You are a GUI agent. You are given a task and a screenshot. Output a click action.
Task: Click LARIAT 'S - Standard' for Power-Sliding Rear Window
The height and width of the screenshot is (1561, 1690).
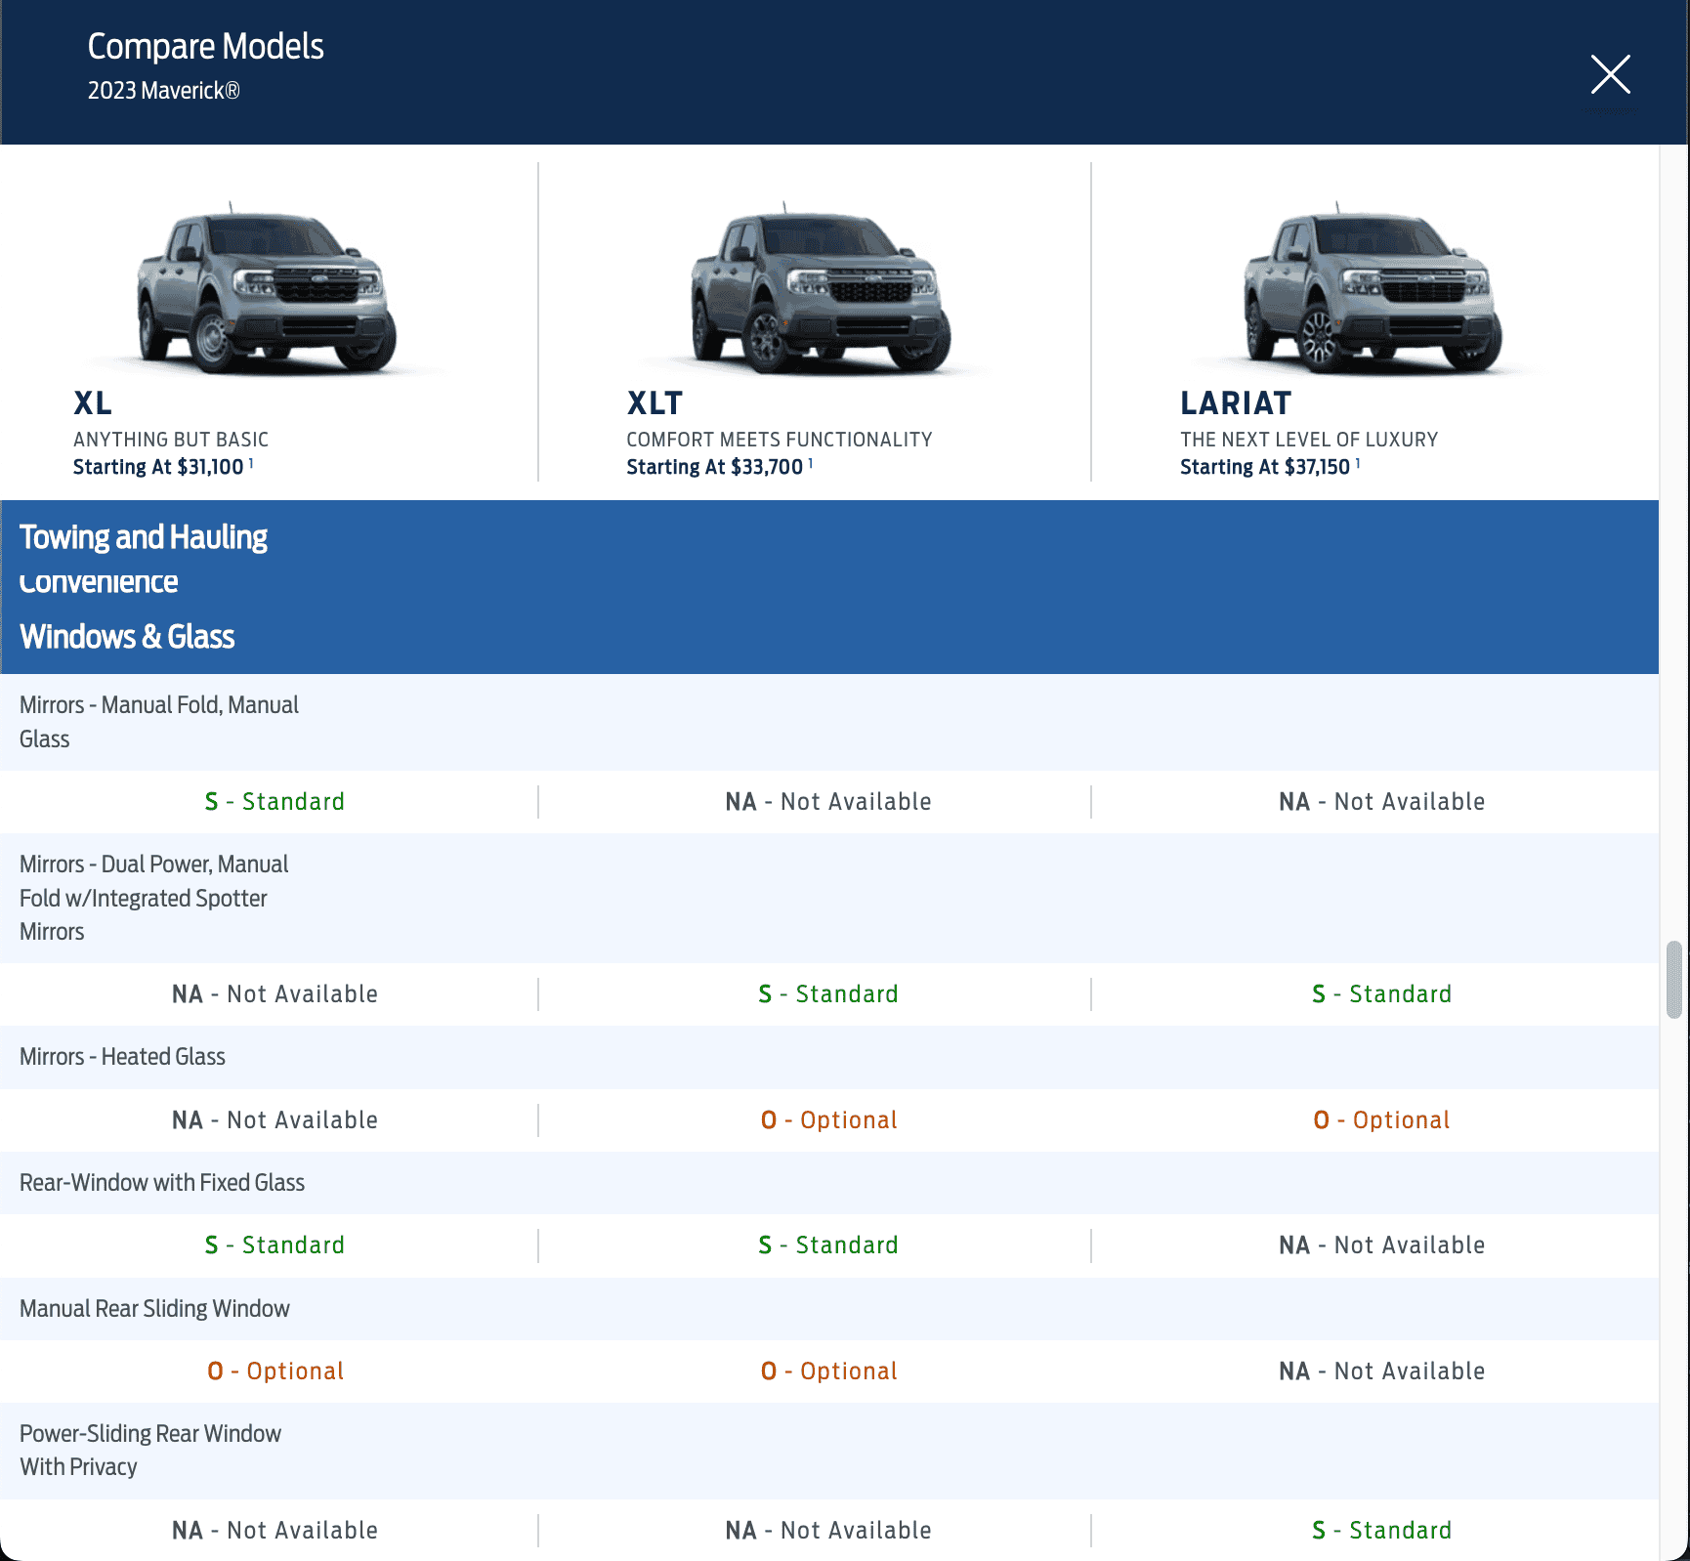click(x=1382, y=1531)
